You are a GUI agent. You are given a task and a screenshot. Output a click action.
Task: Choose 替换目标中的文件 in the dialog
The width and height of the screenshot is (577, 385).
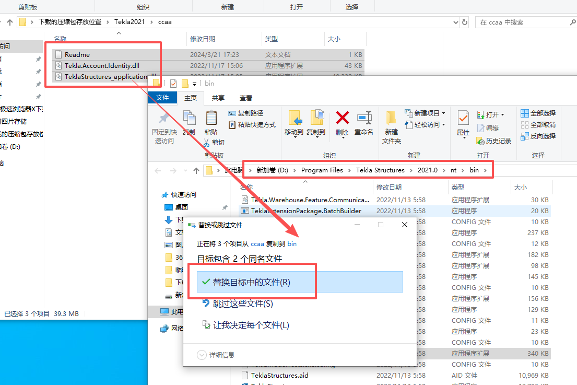point(251,281)
